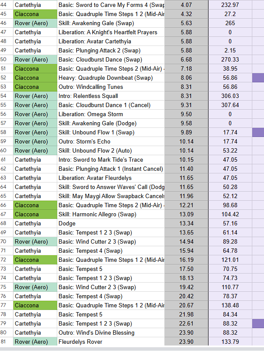
Task: Click the time value 13.09
Action: (186, 214)
